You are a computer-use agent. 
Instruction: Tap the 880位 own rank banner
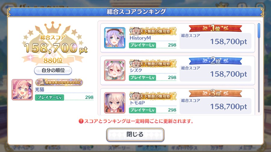(53, 60)
